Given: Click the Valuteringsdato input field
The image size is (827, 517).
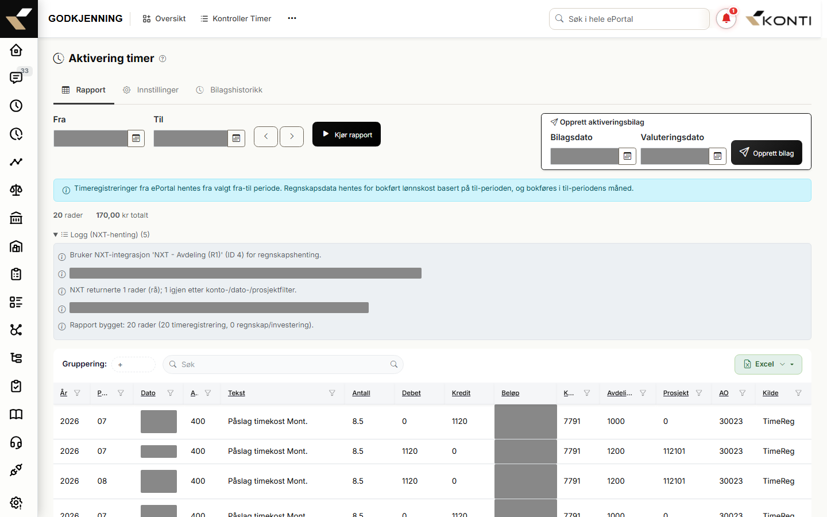Looking at the screenshot, I should pyautogui.click(x=675, y=156).
